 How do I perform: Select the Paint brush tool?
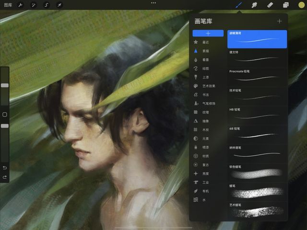[x=238, y=5]
